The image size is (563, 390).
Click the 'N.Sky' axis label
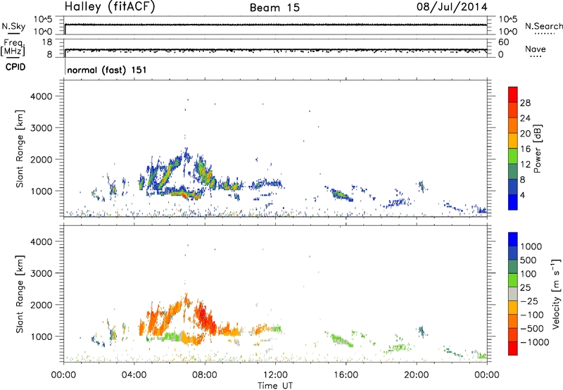point(13,26)
